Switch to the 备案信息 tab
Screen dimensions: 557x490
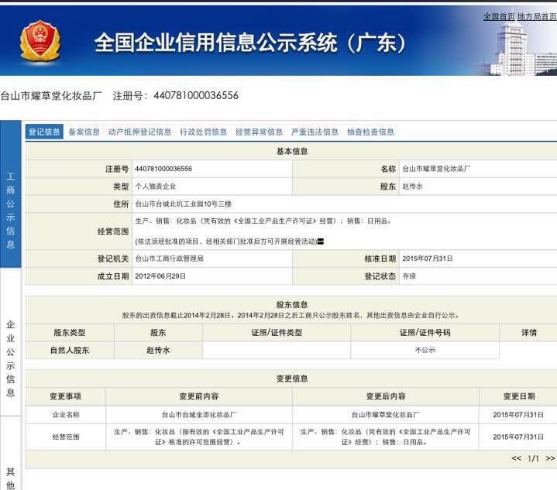(84, 132)
